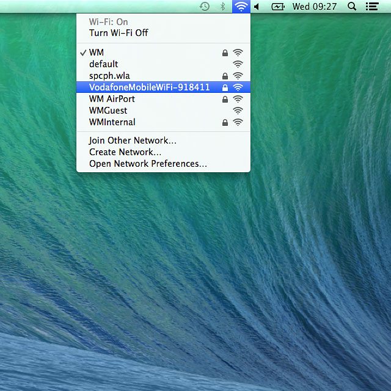Connect to the WMInternal network

[163, 122]
